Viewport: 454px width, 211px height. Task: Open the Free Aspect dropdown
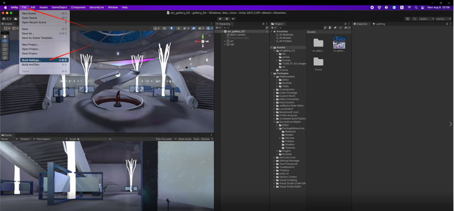click(x=51, y=139)
